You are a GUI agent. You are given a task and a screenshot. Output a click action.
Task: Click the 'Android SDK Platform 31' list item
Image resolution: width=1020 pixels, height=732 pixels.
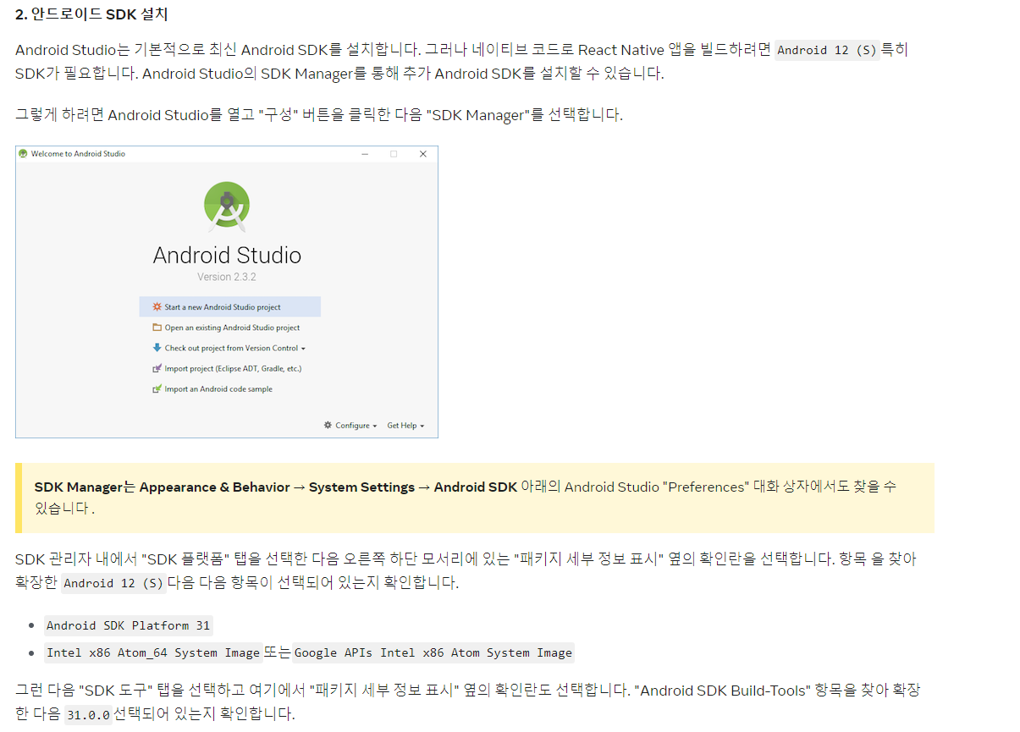pos(128,625)
